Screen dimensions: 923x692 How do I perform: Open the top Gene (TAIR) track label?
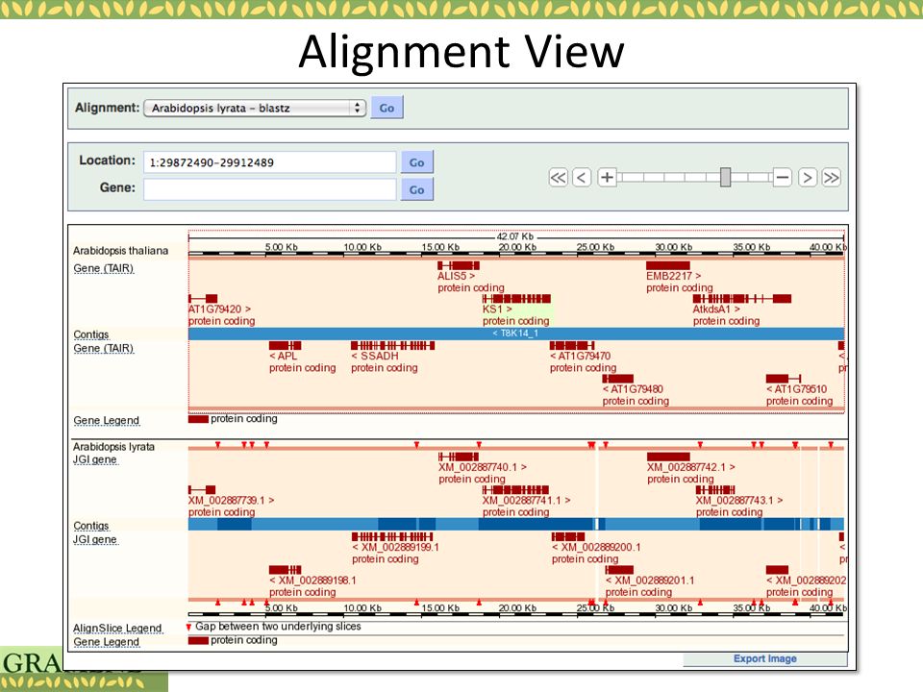(x=104, y=268)
